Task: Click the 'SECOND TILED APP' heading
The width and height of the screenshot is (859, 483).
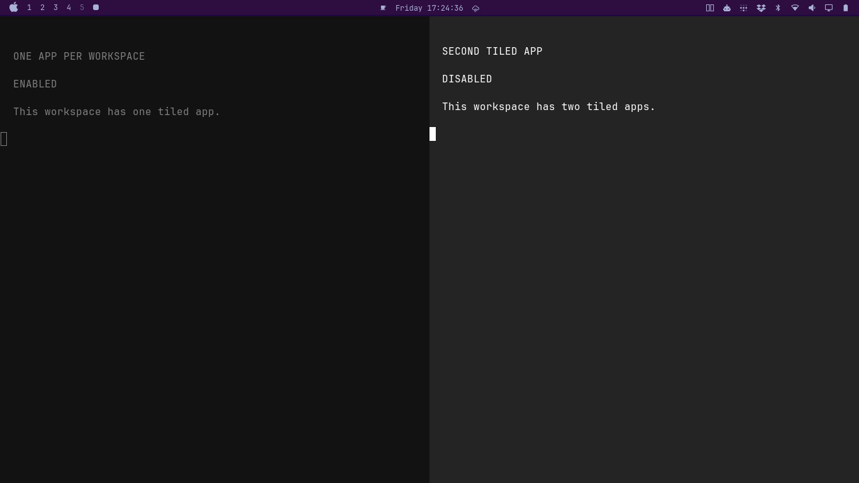Action: pyautogui.click(x=492, y=52)
